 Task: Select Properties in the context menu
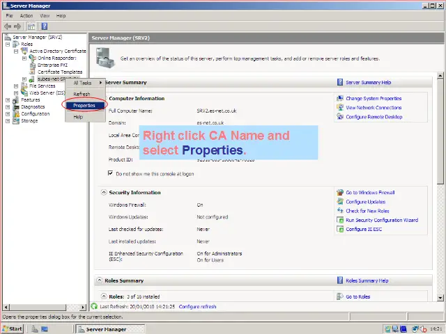[x=85, y=105]
